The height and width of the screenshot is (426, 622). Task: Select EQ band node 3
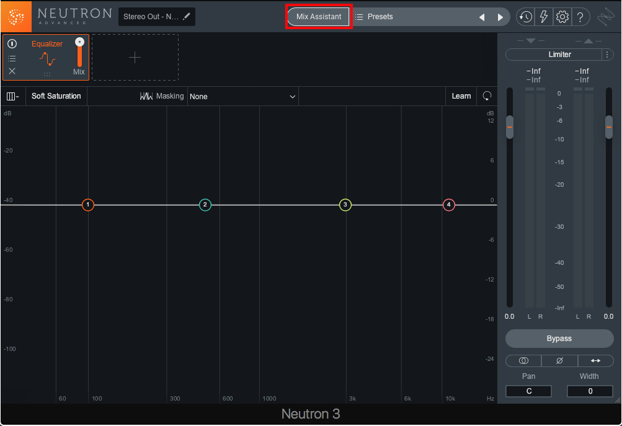[345, 205]
